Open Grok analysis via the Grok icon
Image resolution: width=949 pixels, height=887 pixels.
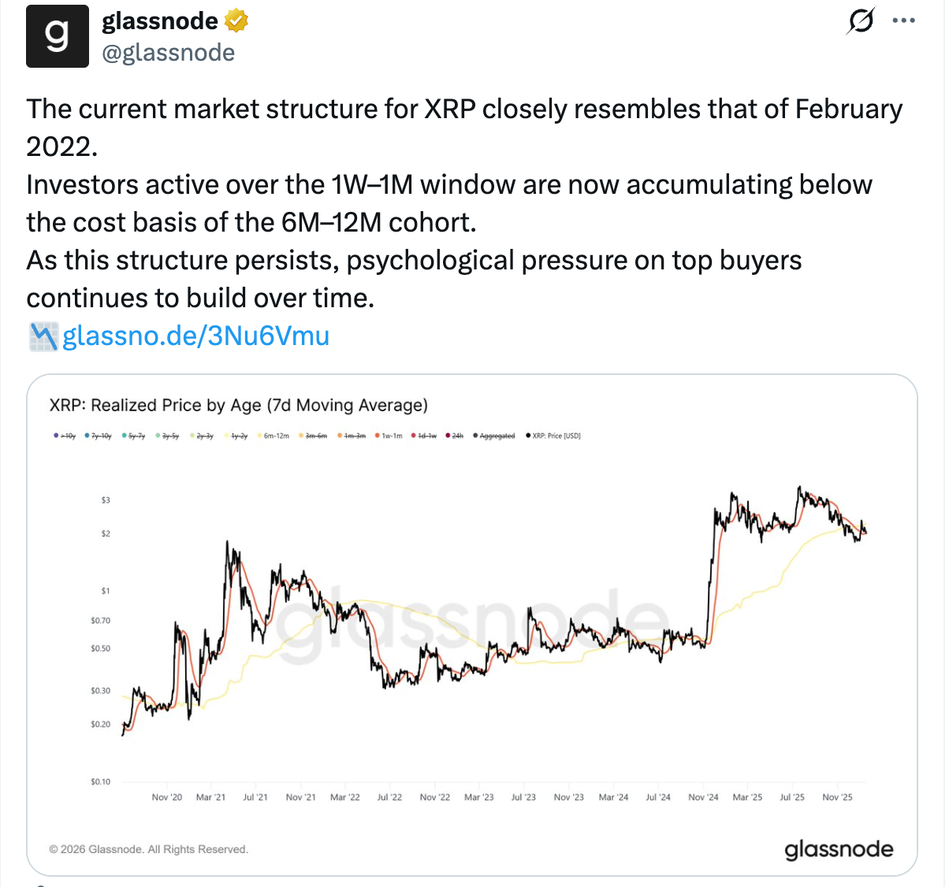click(859, 21)
